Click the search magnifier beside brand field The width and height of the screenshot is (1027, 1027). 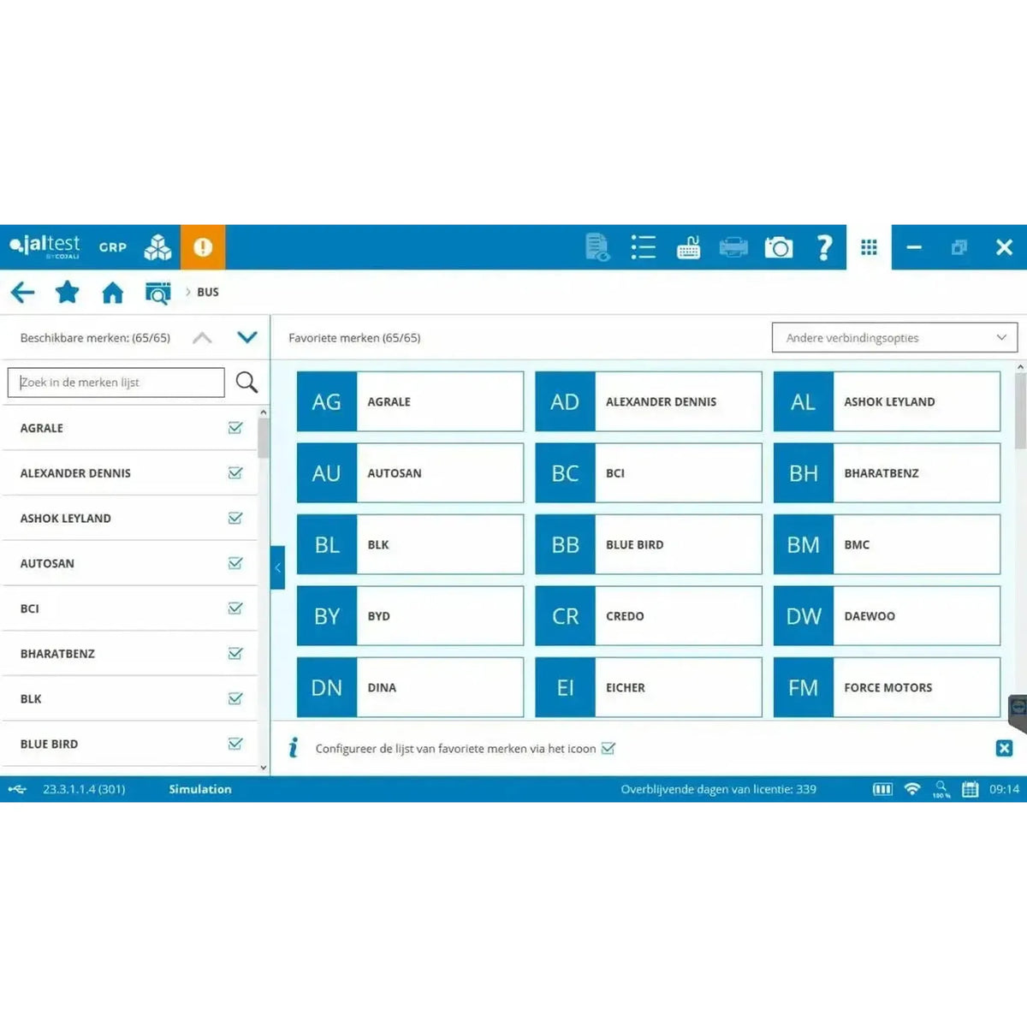tap(246, 383)
